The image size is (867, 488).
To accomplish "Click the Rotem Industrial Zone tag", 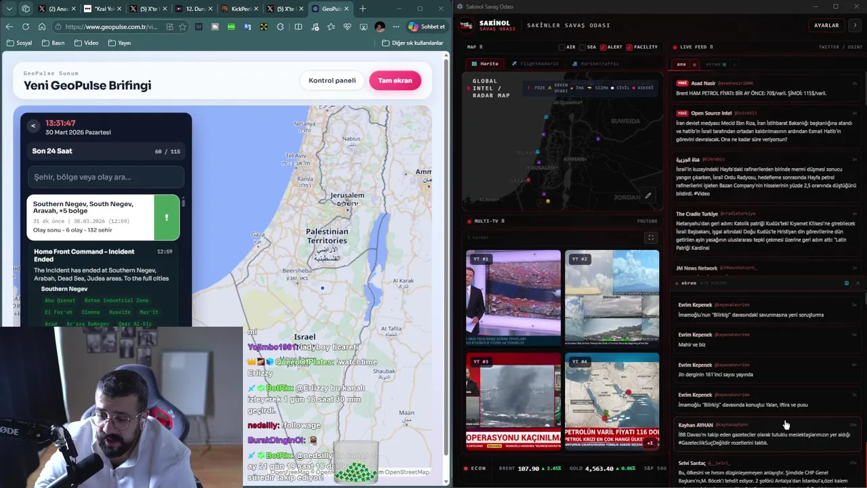I will pos(116,300).
